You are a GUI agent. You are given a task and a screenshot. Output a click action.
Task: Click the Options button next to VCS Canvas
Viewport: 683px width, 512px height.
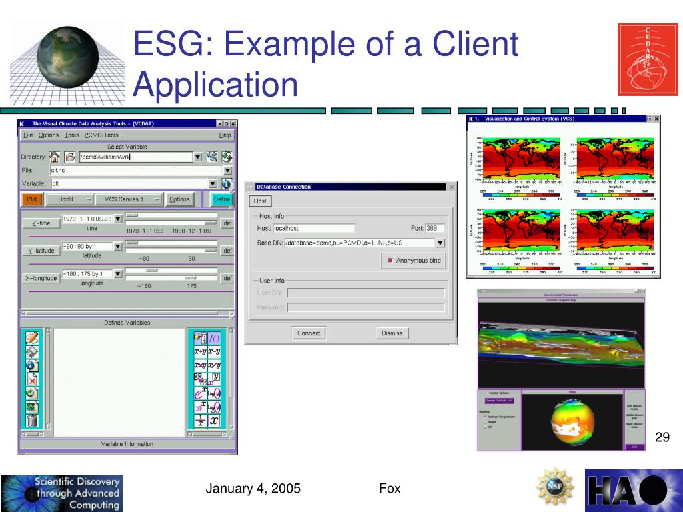[x=179, y=199]
